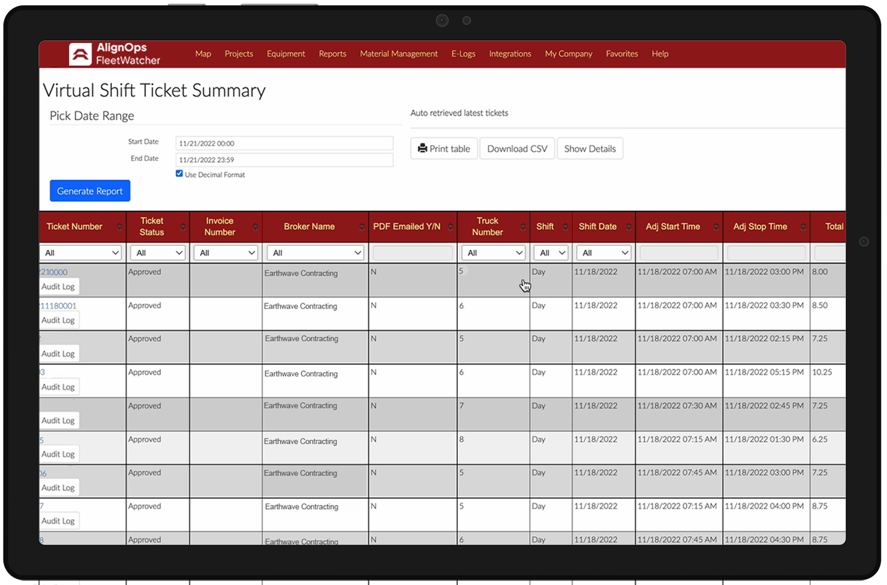Click sort arrows on Adj Start Time column
The height and width of the screenshot is (585, 887).
click(x=716, y=227)
